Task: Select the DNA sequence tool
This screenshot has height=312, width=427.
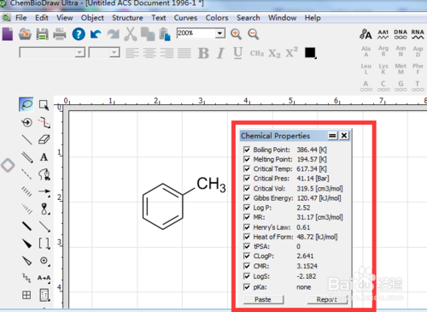Action: coord(401,34)
